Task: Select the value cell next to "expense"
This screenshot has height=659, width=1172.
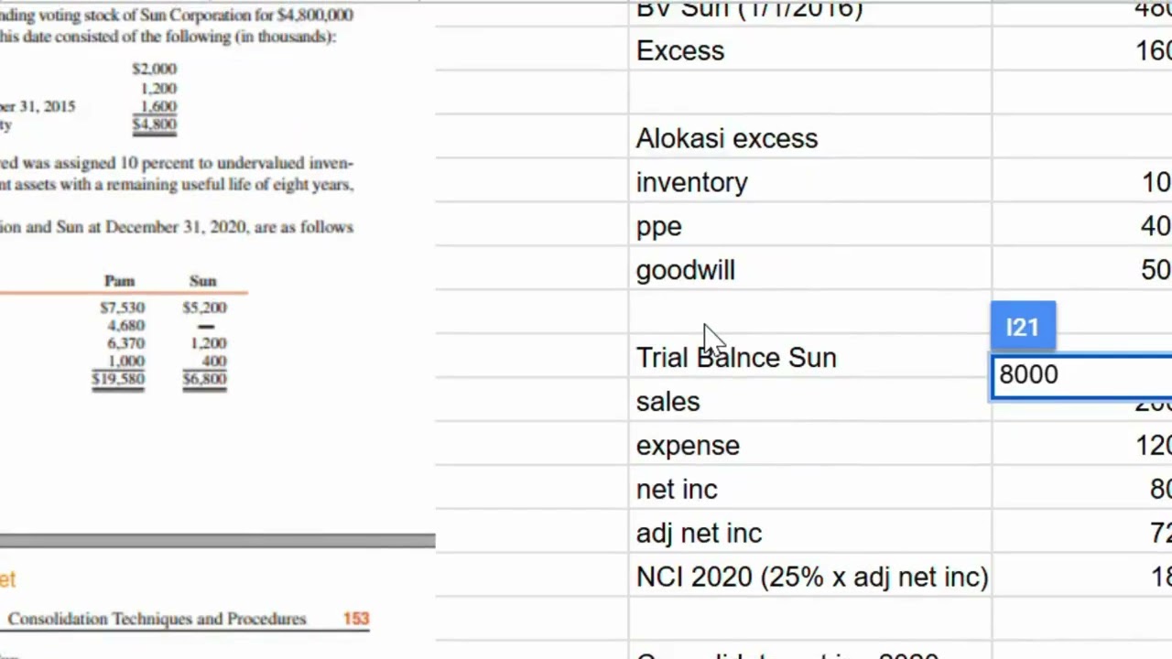Action: (x=1082, y=446)
